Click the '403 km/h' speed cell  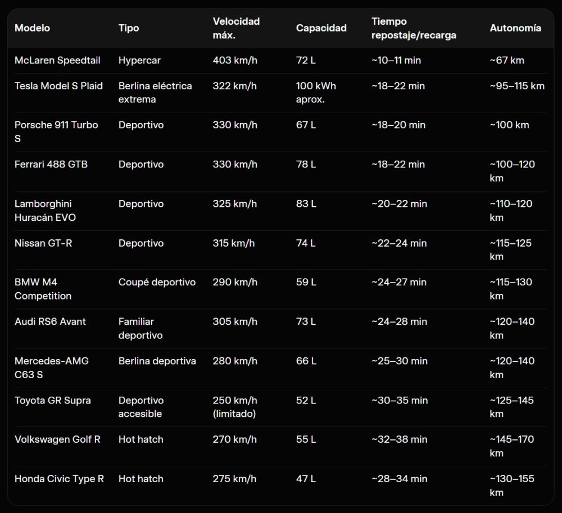235,60
